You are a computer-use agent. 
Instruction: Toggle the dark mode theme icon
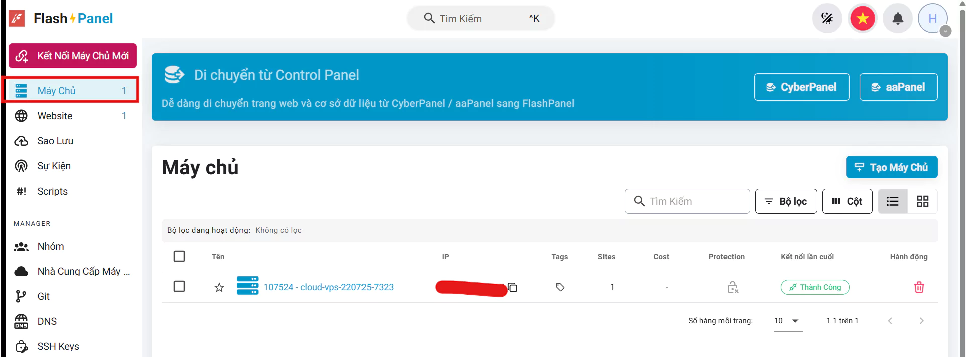827,19
